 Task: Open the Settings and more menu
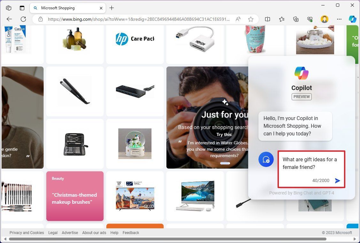(339, 19)
